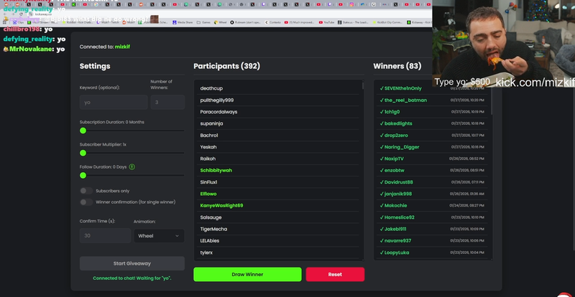Screen dimensions: 575x297
Task: Open the KickBot Clip bookmark
Action: (387, 22)
